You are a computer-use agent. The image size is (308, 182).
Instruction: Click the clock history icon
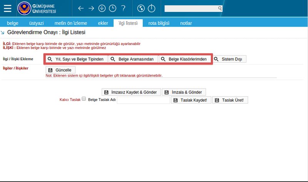[x=112, y=8]
